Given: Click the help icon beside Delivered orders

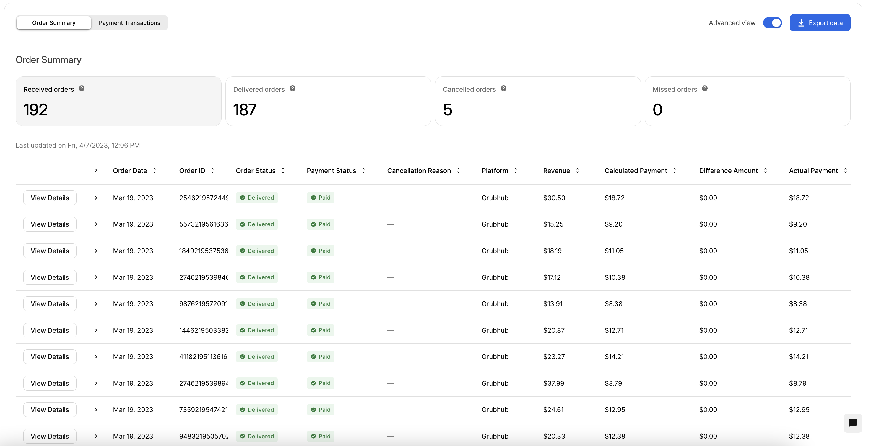Looking at the screenshot, I should 292,88.
